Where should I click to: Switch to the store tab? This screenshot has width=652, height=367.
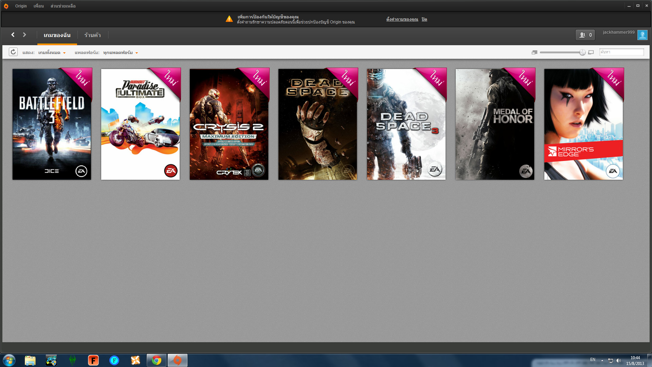92,35
